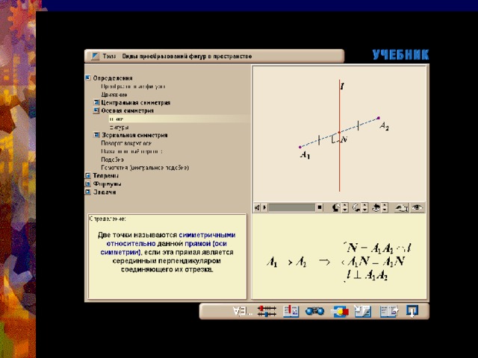This screenshot has height=358, width=478.
Task: Stop the animation with the square button
Action: tap(319, 207)
